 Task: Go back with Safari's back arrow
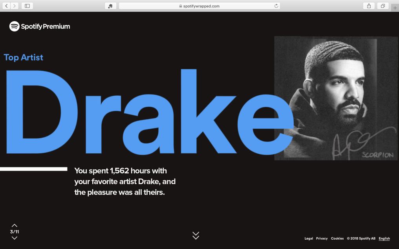pyautogui.click(x=7, y=6)
